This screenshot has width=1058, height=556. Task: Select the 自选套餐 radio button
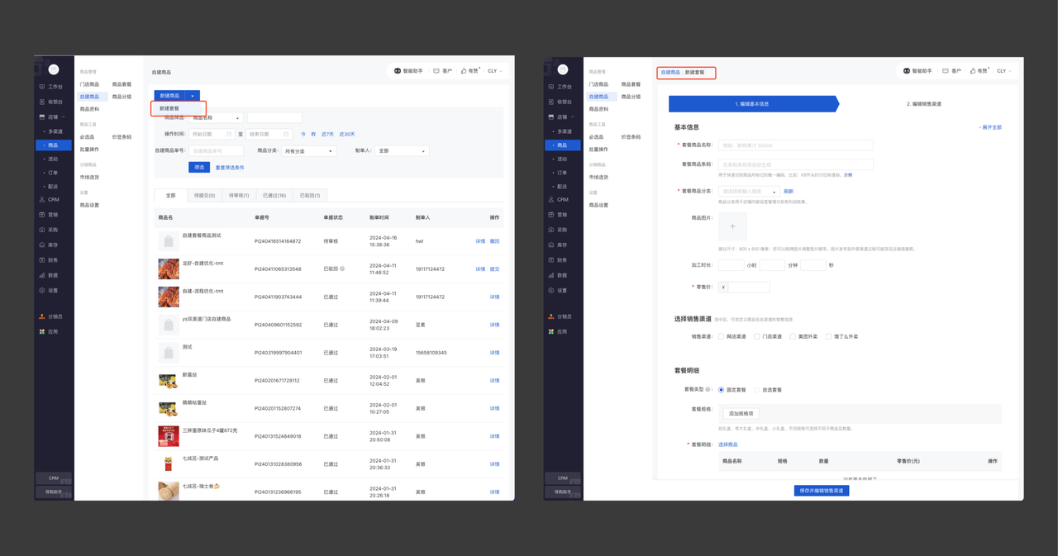(x=756, y=390)
